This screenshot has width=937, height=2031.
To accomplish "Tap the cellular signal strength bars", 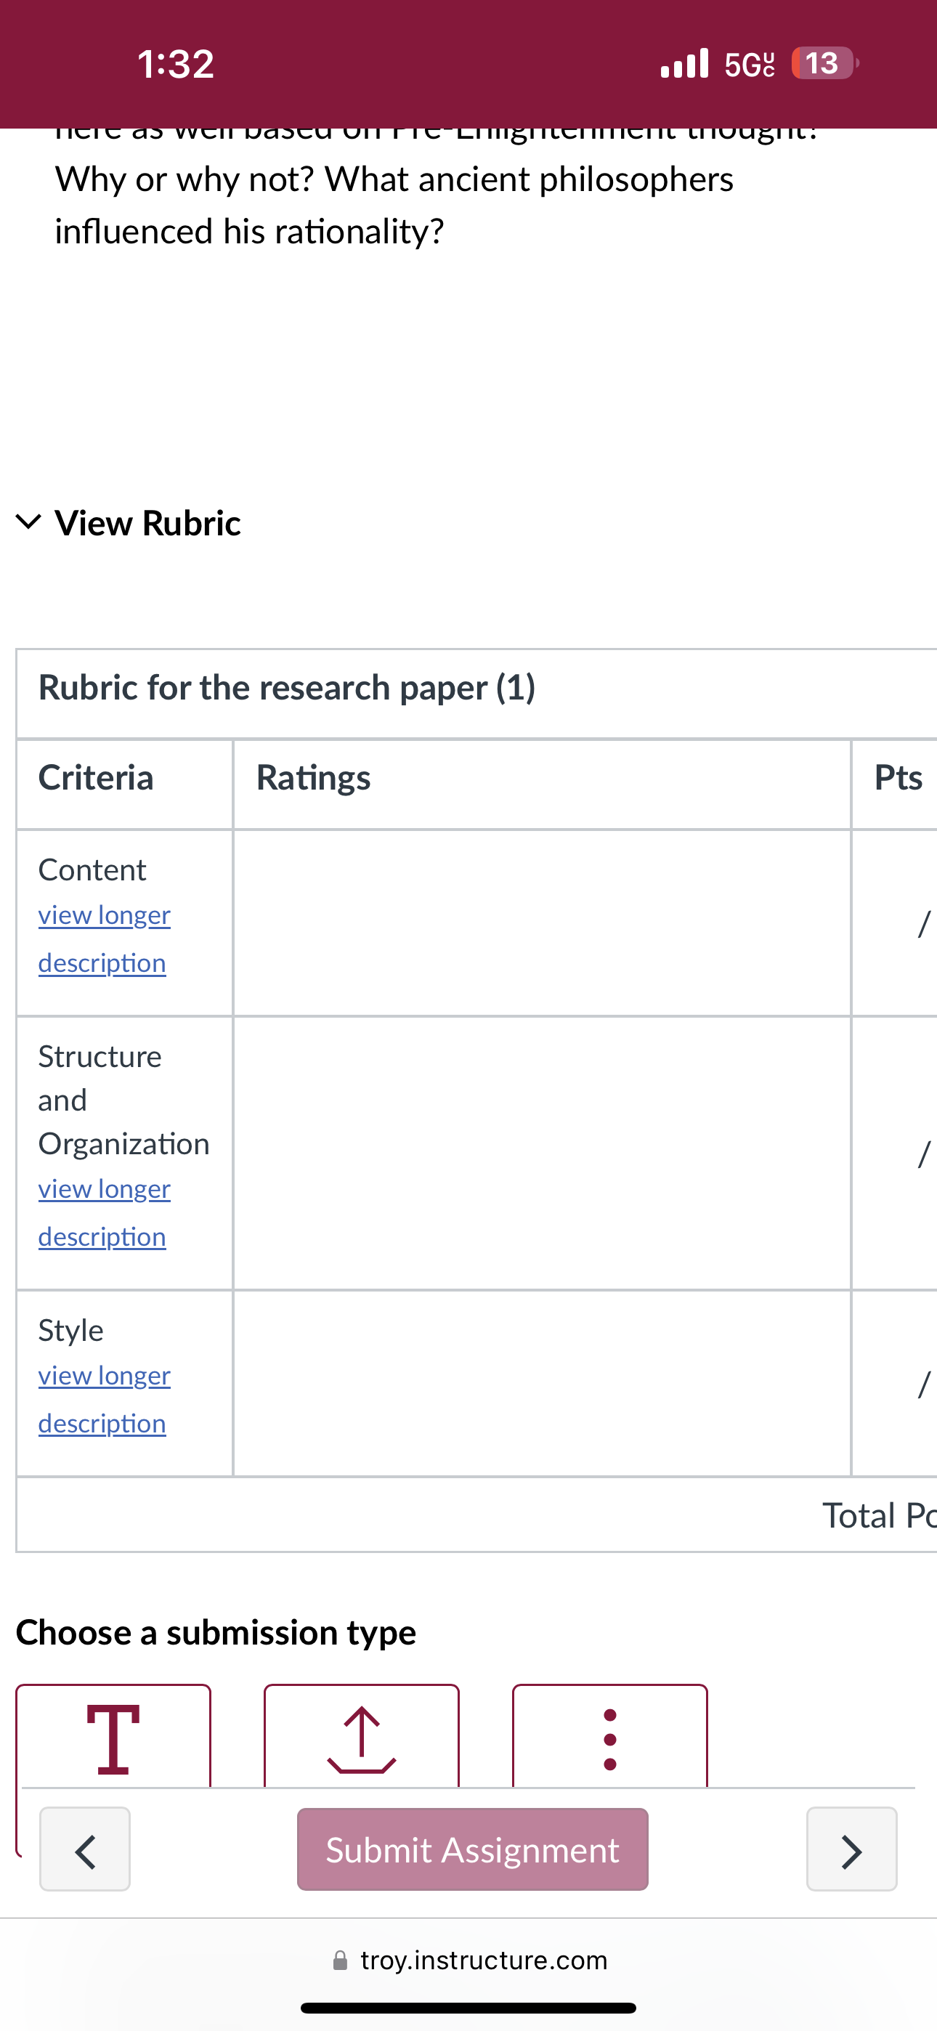I will click(x=685, y=63).
